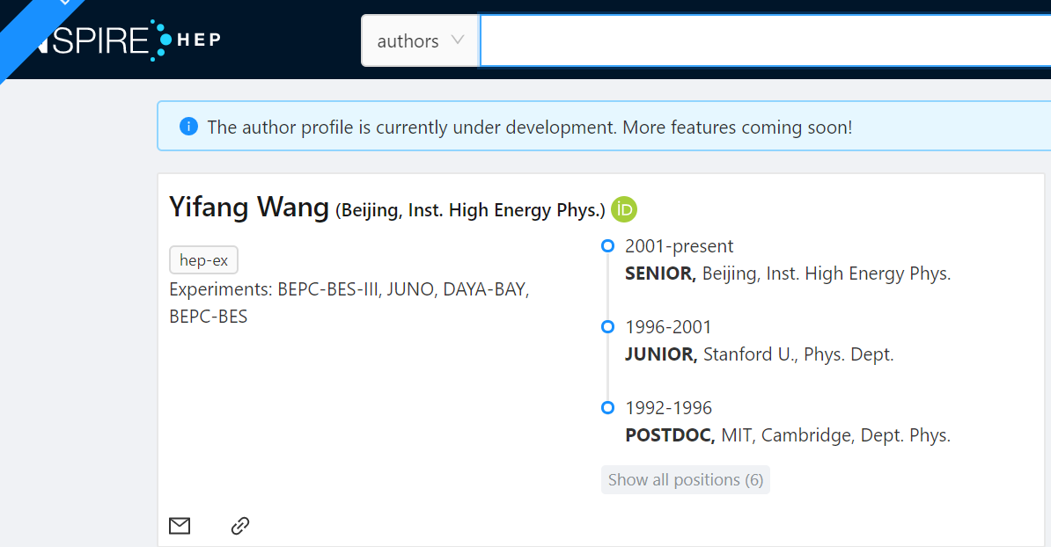Image resolution: width=1051 pixels, height=547 pixels.
Task: Select the 2001-present timeline marker
Action: [608, 245]
